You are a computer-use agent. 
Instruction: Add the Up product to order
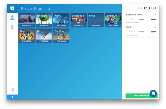tap(44, 36)
